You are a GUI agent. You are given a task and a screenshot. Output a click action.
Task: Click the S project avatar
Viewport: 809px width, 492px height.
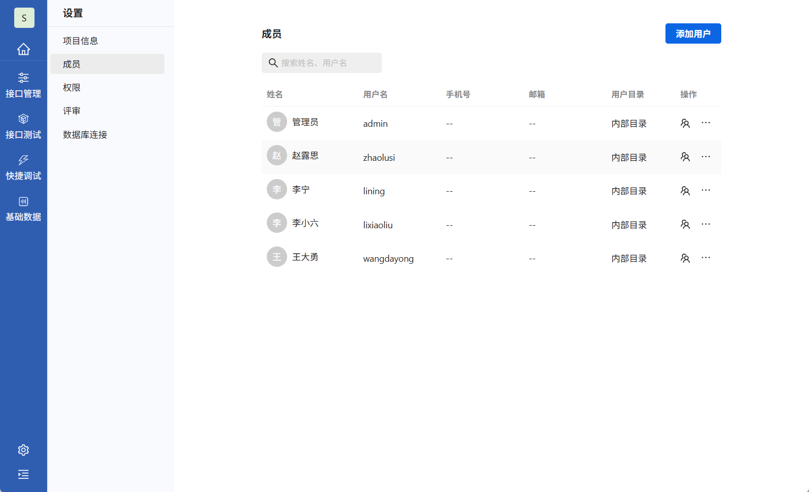pos(24,18)
